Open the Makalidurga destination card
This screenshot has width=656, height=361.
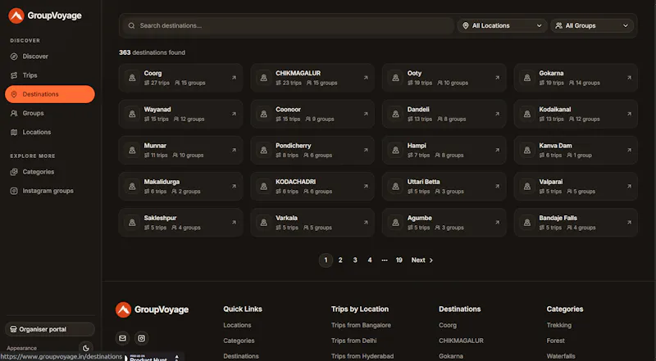point(180,187)
